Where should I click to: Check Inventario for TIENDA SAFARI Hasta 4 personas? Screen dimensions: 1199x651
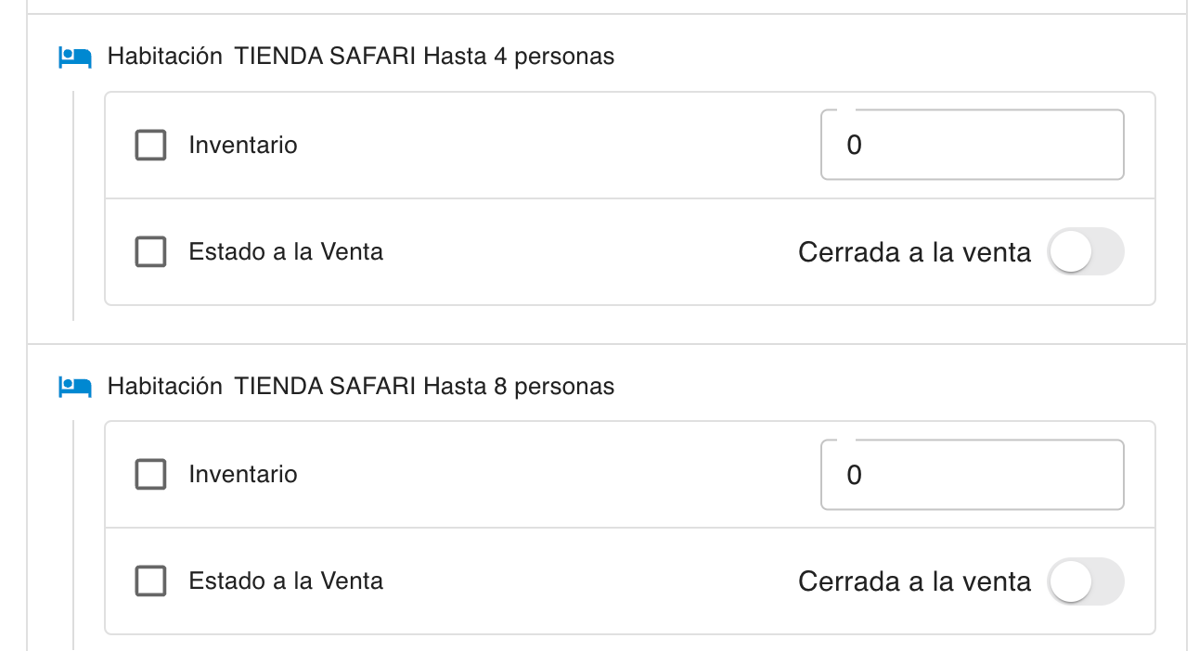click(x=150, y=145)
